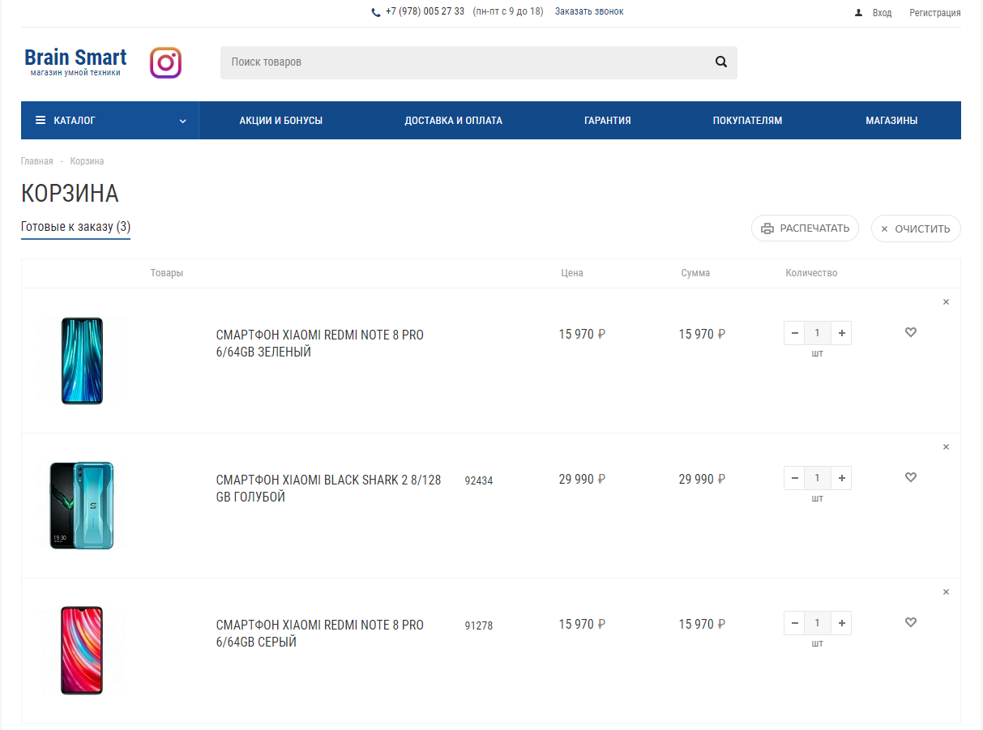Click the Очистить cart button
The width and height of the screenshot is (983, 730).
click(x=916, y=228)
